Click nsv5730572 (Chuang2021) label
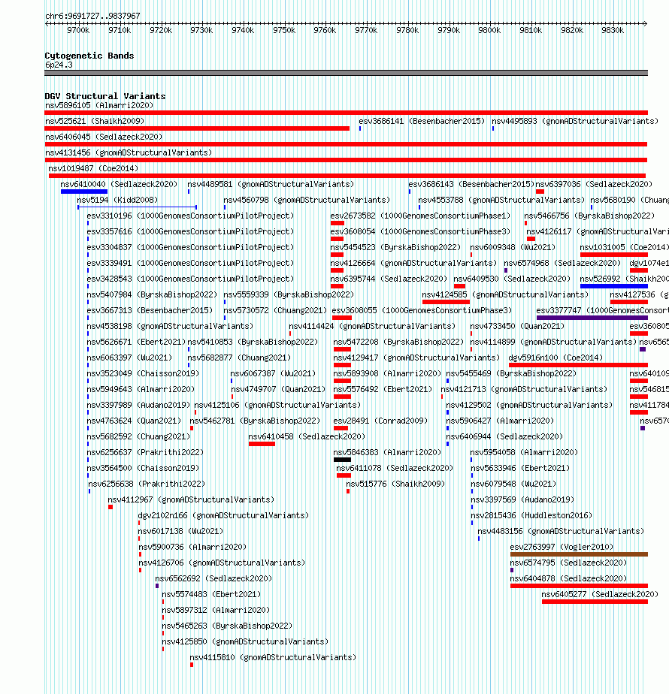Viewport: 669px width, 694px height. (275, 310)
